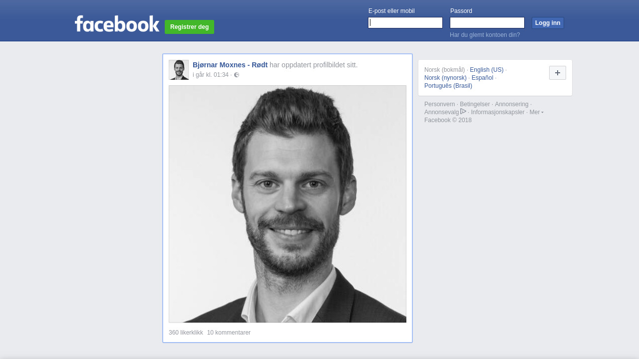Open Bjørnar Moxnes - Rødt profile link
The height and width of the screenshot is (359, 639).
point(230,65)
